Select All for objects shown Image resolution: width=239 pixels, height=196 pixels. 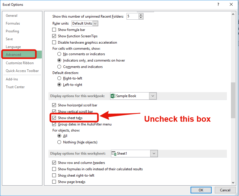pyautogui.click(x=59, y=136)
